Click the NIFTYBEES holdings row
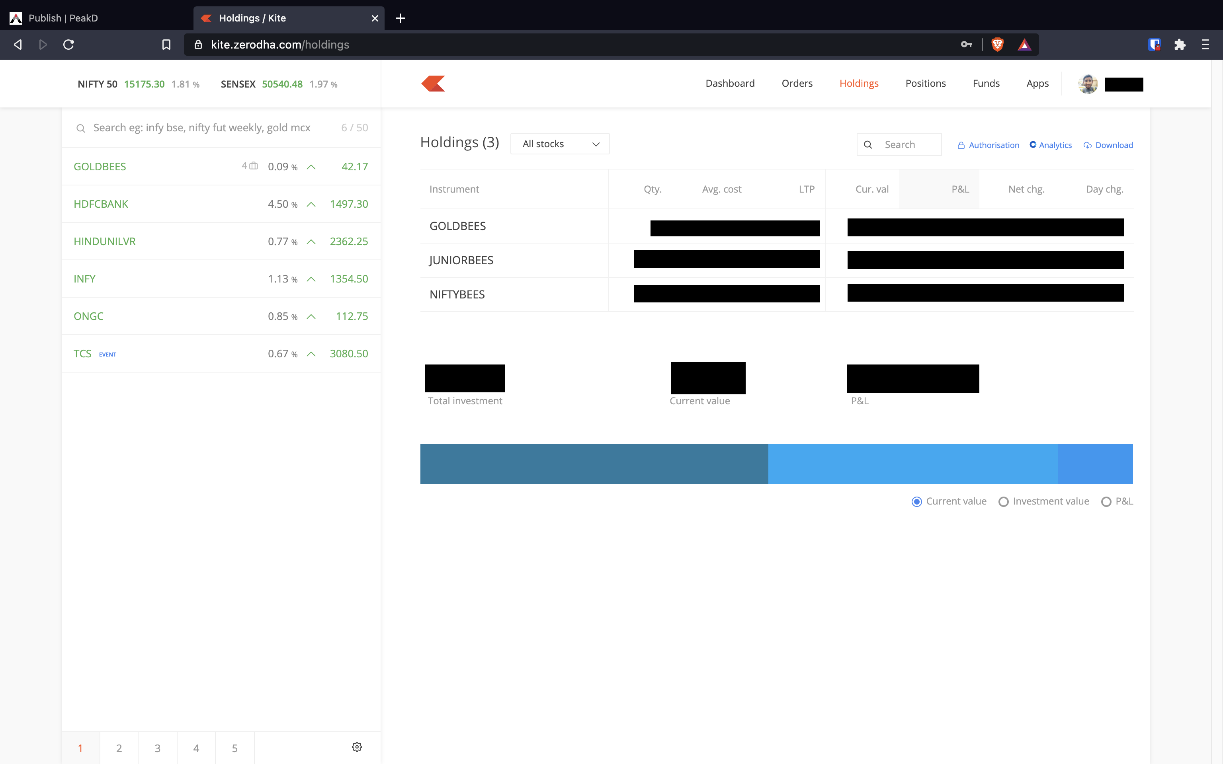 (777, 294)
